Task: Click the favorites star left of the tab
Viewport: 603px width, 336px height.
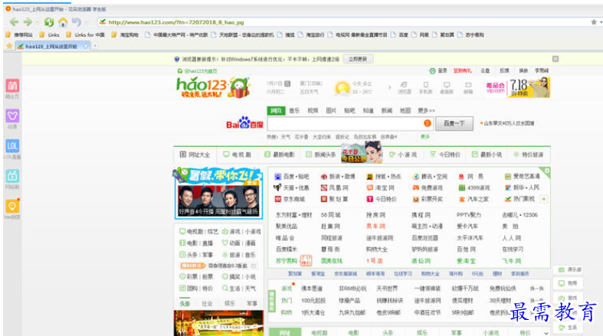Action: click(9, 46)
